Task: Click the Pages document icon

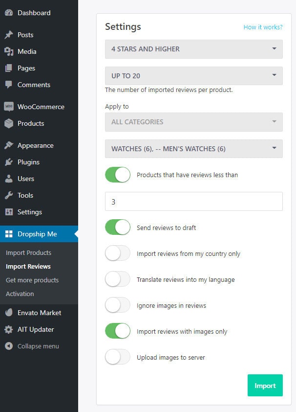Action: pos(9,68)
